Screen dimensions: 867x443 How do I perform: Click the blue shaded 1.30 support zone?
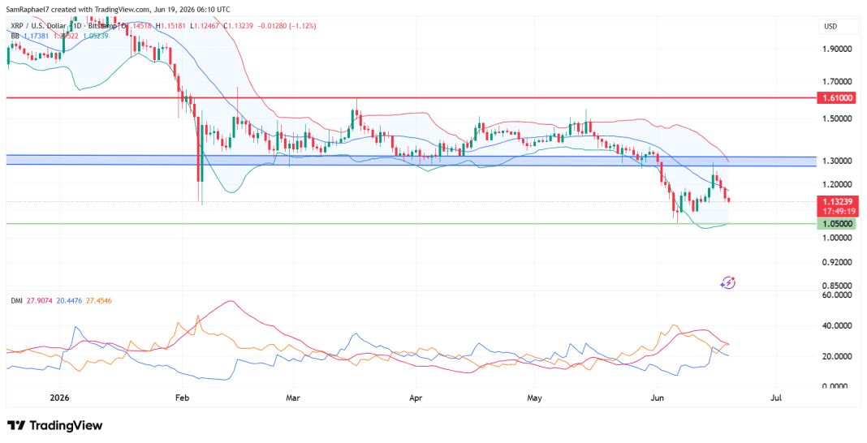tap(412, 161)
